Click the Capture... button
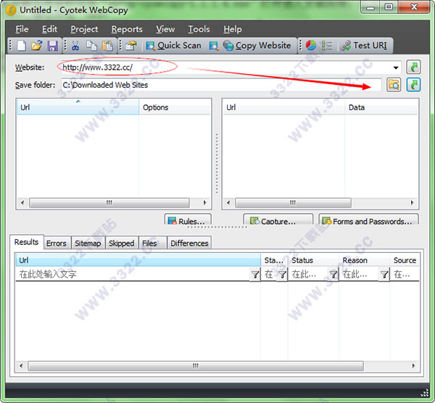This screenshot has width=435, height=403. point(278,220)
